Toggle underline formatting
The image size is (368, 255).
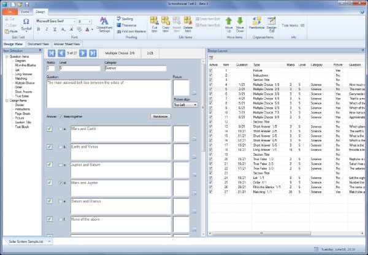point(55,29)
